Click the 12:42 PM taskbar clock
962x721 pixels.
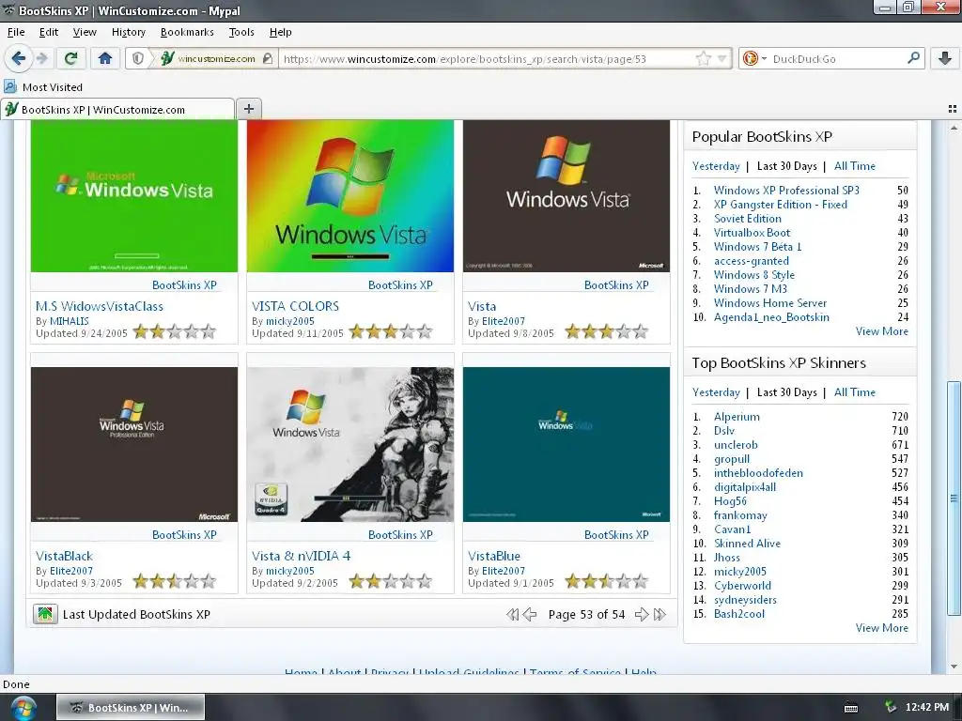[927, 708]
